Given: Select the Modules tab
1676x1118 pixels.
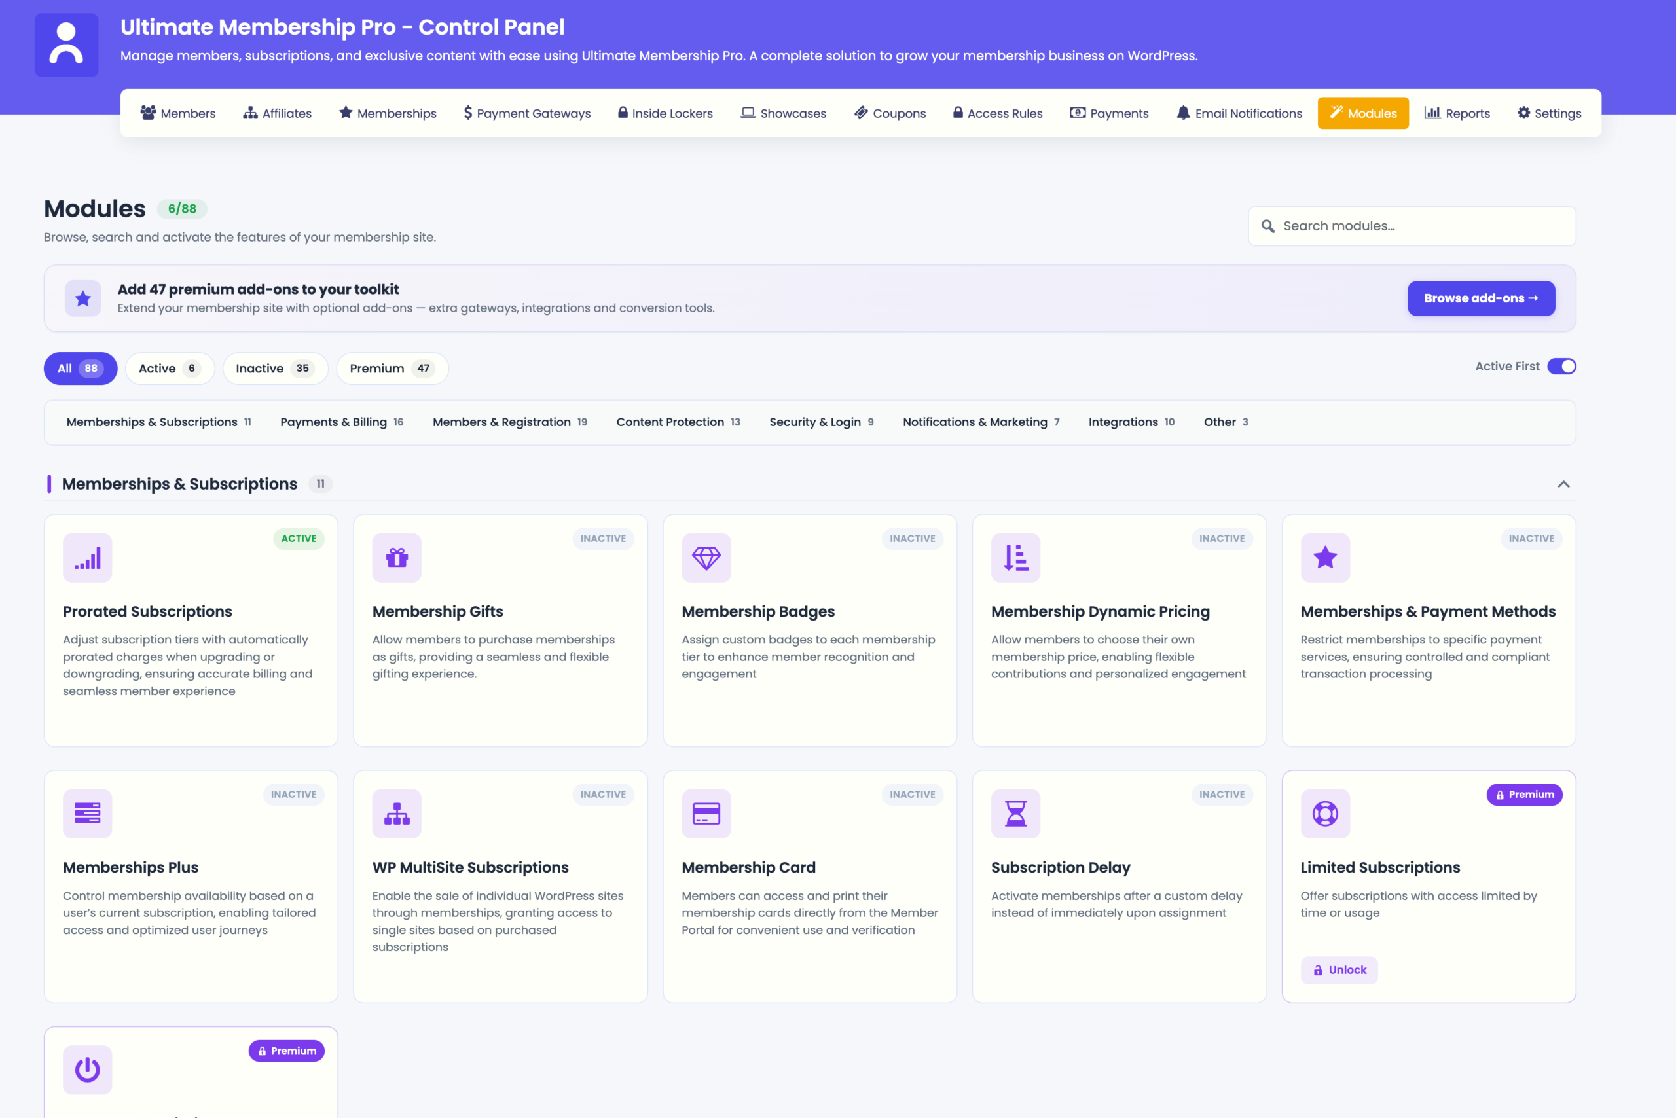Looking at the screenshot, I should [1363, 113].
